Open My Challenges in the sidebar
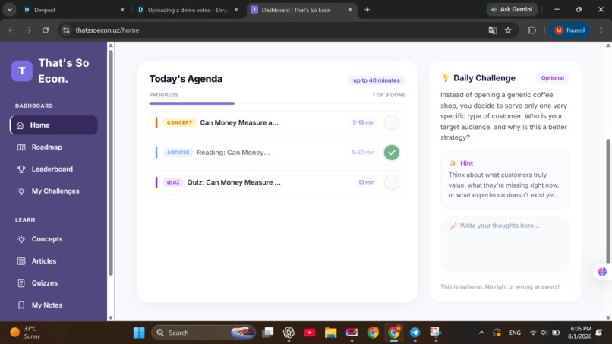 [x=54, y=191]
